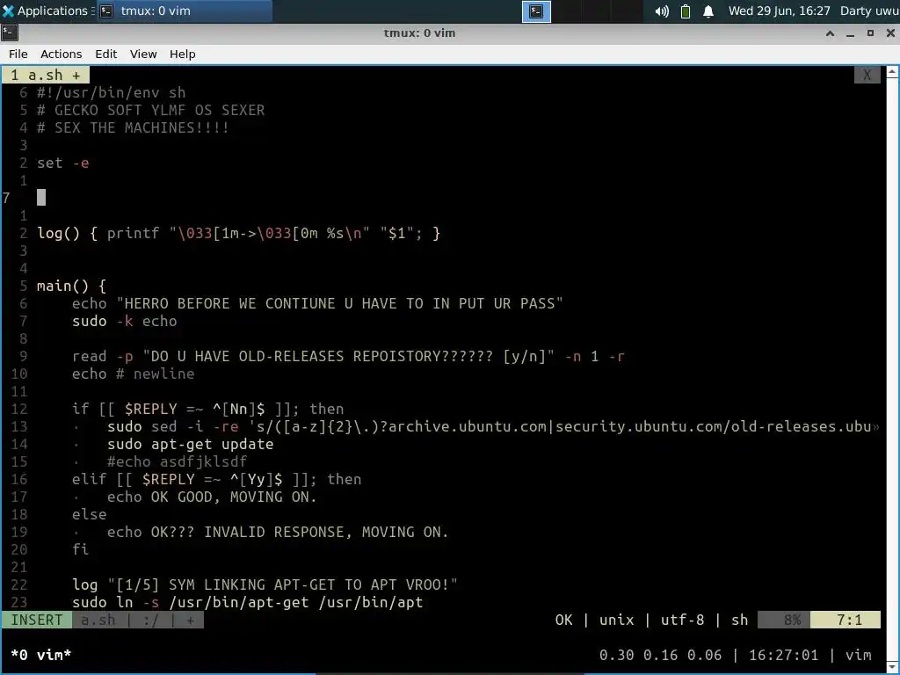Open the File menu
900x675 pixels.
click(x=18, y=54)
